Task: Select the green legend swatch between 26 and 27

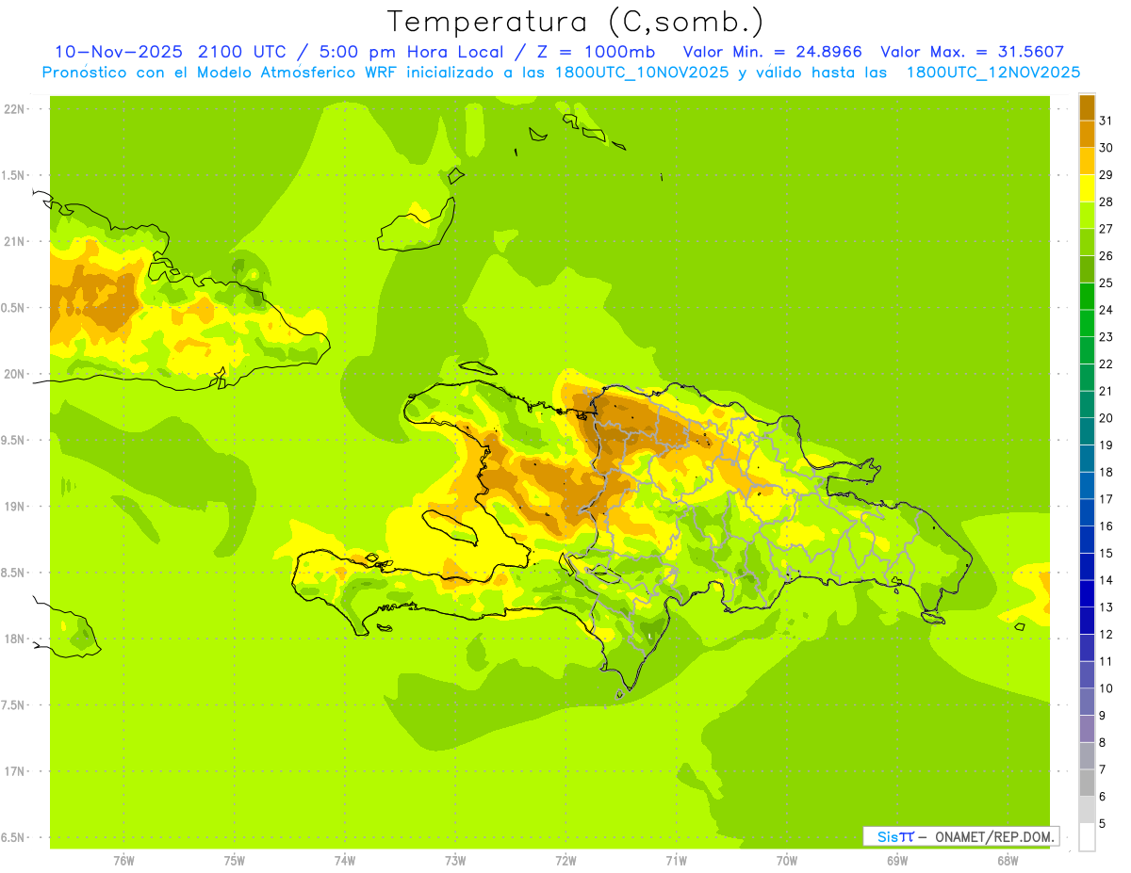Action: 1087,242
